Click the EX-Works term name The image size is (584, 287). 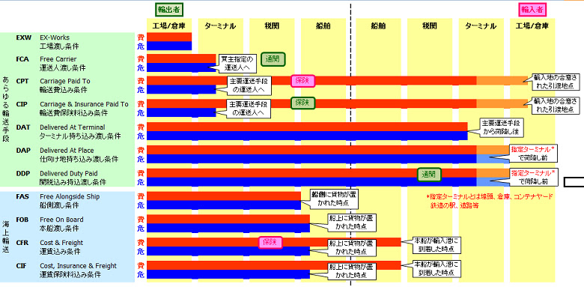click(55, 37)
